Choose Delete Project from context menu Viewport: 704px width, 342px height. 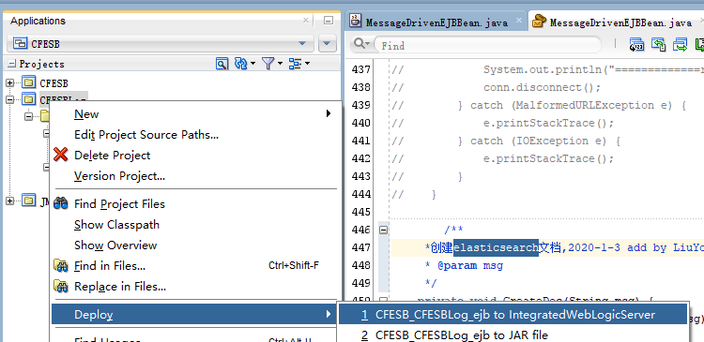coord(195,156)
